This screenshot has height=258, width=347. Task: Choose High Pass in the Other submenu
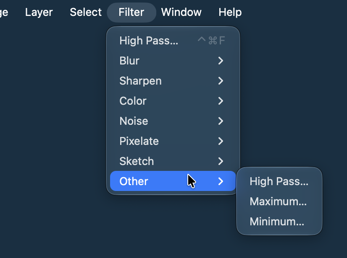[x=279, y=181]
